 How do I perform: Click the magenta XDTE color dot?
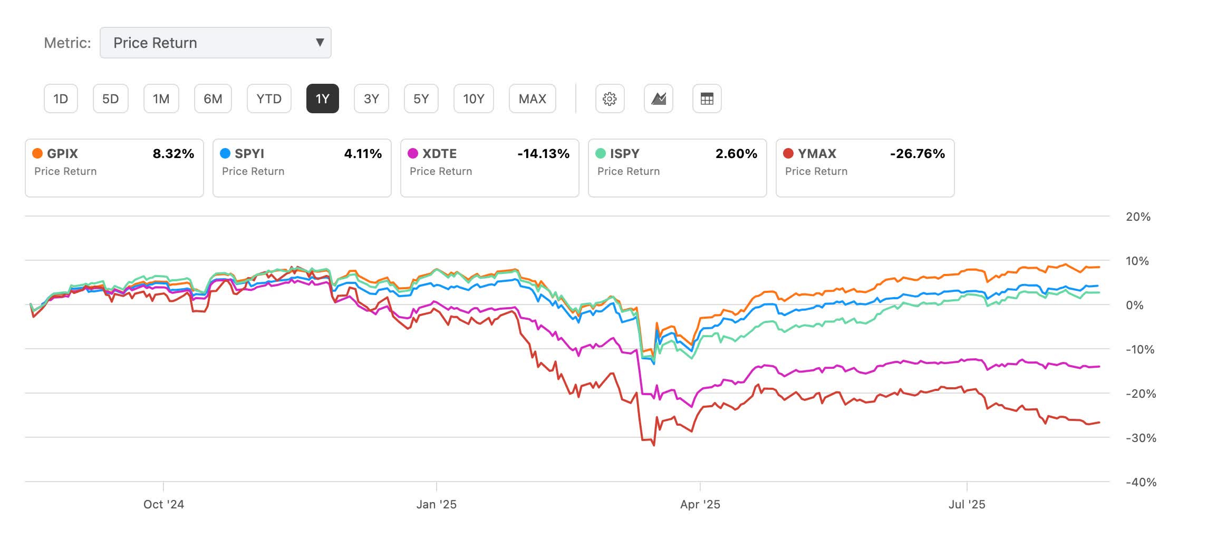pos(413,153)
